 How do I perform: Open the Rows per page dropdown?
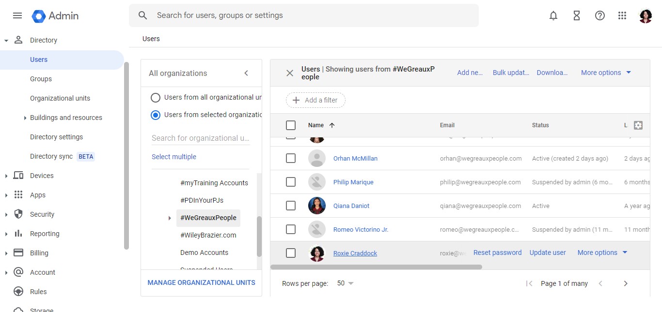346,283
